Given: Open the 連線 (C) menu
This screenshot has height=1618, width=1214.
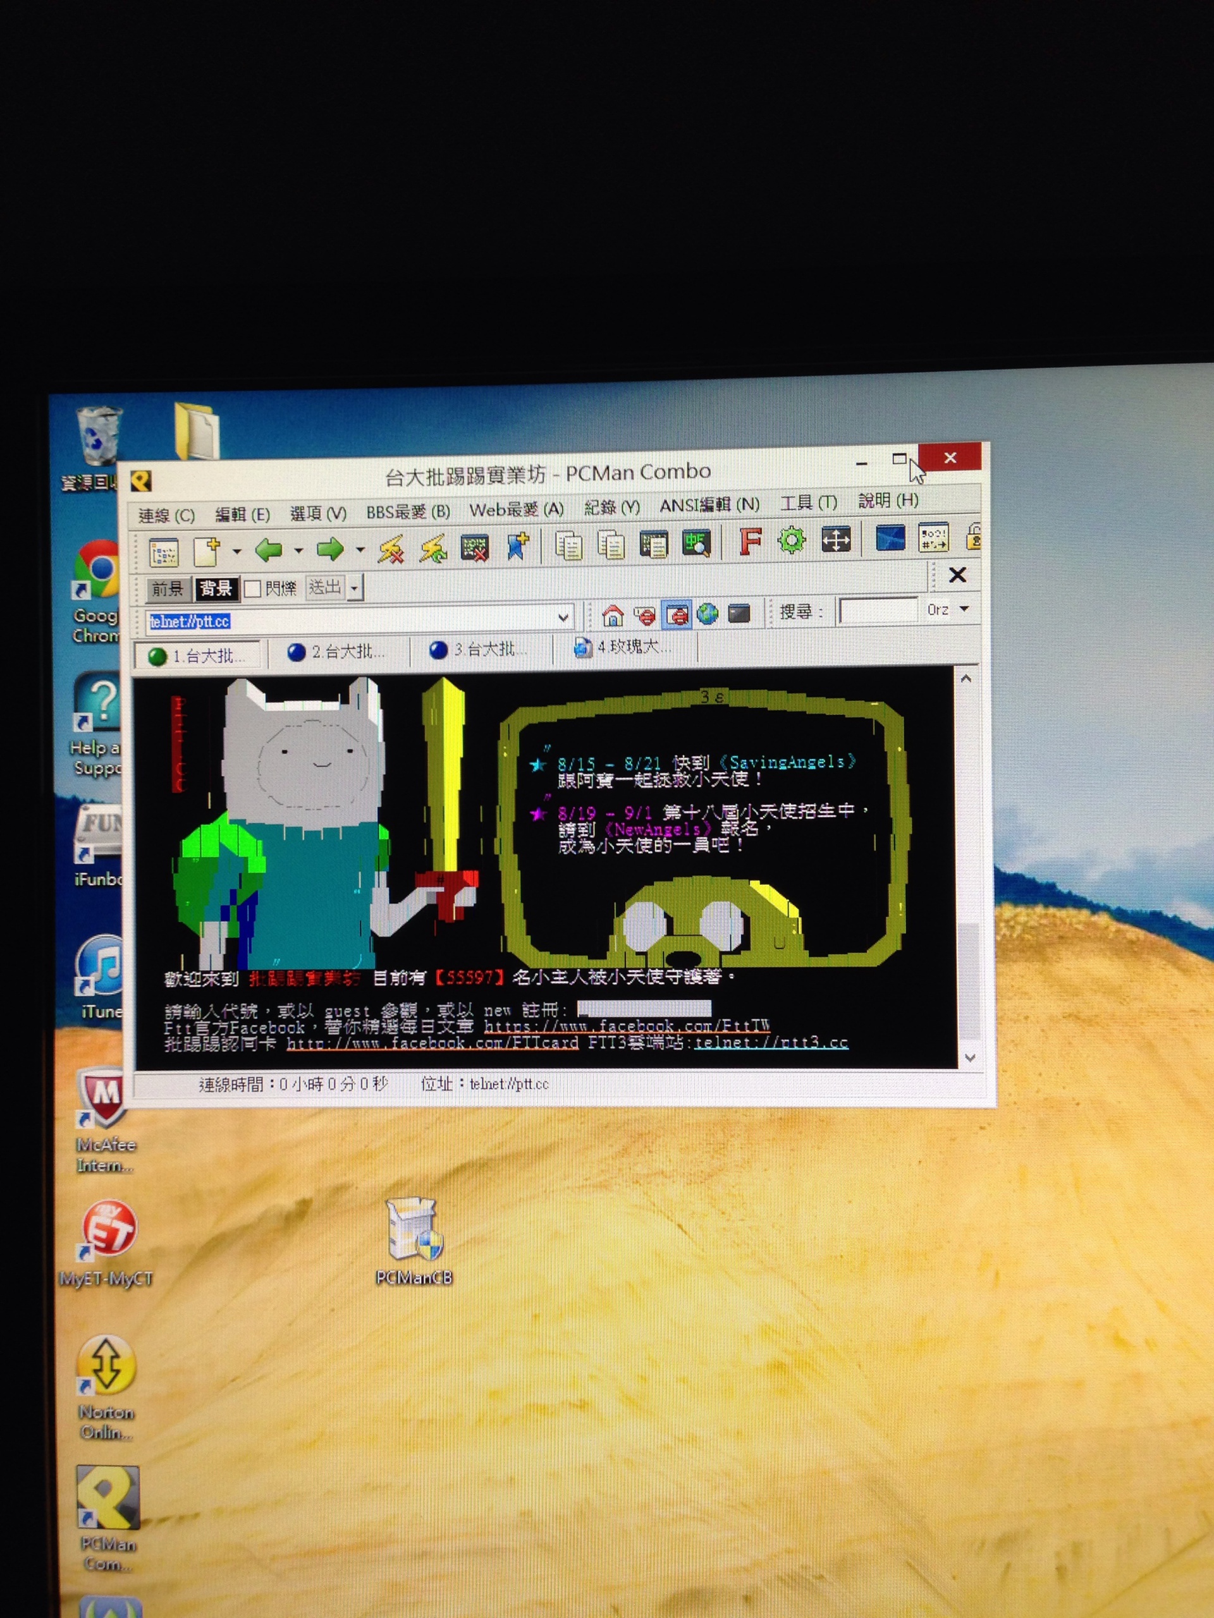Looking at the screenshot, I should pos(166,516).
